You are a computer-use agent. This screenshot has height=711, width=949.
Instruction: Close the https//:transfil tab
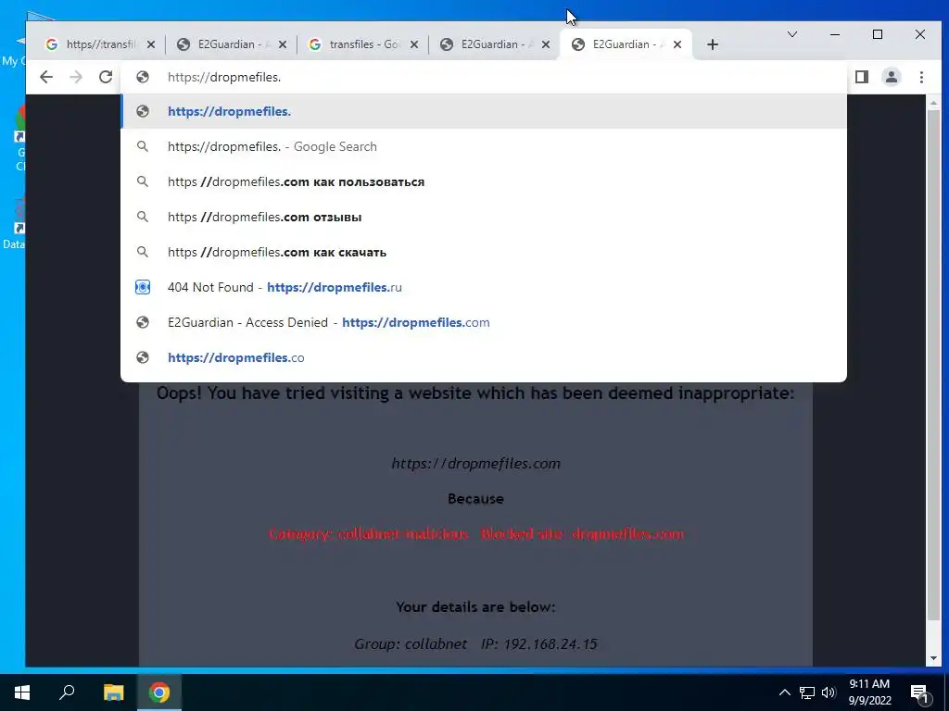[151, 44]
